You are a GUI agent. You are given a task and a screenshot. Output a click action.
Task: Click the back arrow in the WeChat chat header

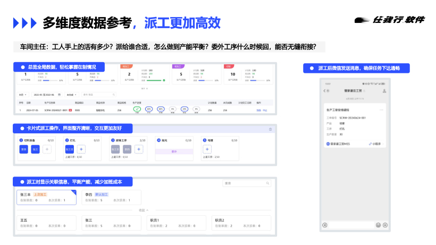coord(325,91)
